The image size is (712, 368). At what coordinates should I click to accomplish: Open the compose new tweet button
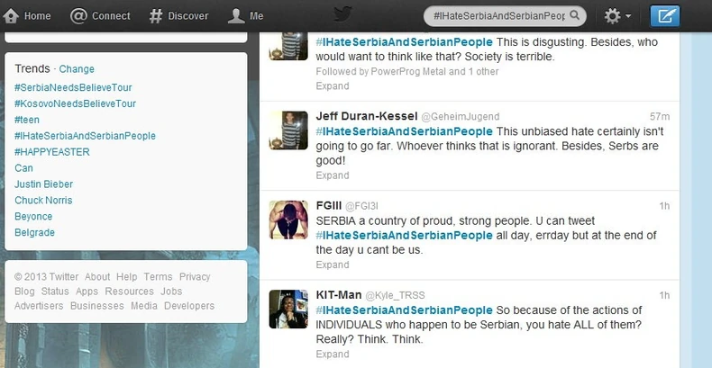[x=665, y=16]
